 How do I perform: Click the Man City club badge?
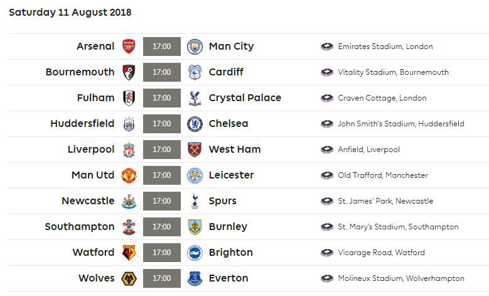click(195, 47)
